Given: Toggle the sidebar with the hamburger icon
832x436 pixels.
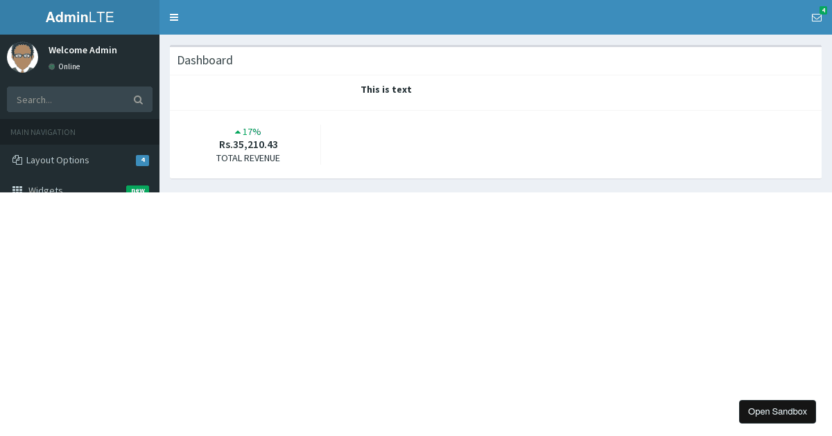Looking at the screenshot, I should point(174,17).
